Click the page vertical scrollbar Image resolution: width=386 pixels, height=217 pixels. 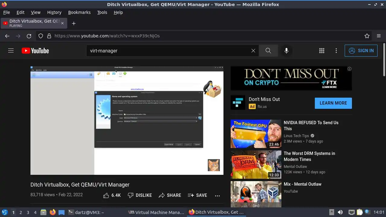(384, 60)
